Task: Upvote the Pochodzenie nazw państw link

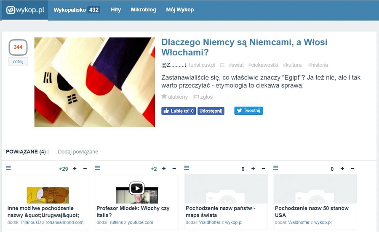Action: point(253,169)
